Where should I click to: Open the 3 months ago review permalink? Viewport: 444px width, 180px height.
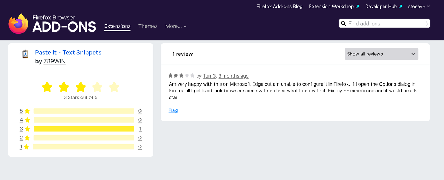tap(233, 76)
